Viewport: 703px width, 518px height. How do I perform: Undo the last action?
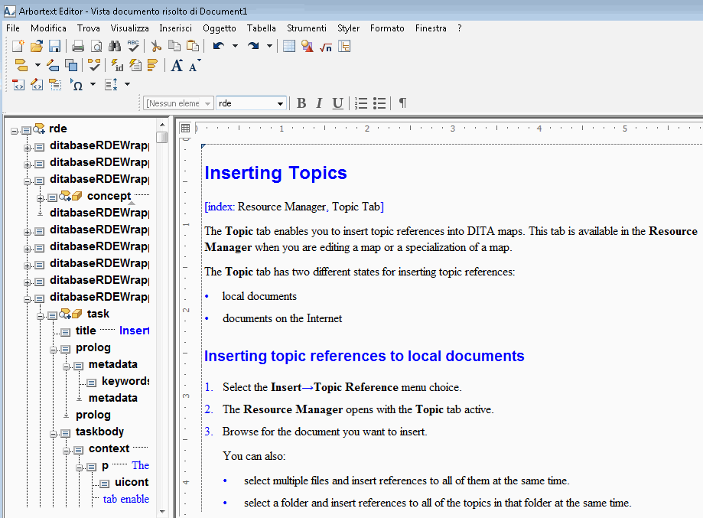pos(219,46)
